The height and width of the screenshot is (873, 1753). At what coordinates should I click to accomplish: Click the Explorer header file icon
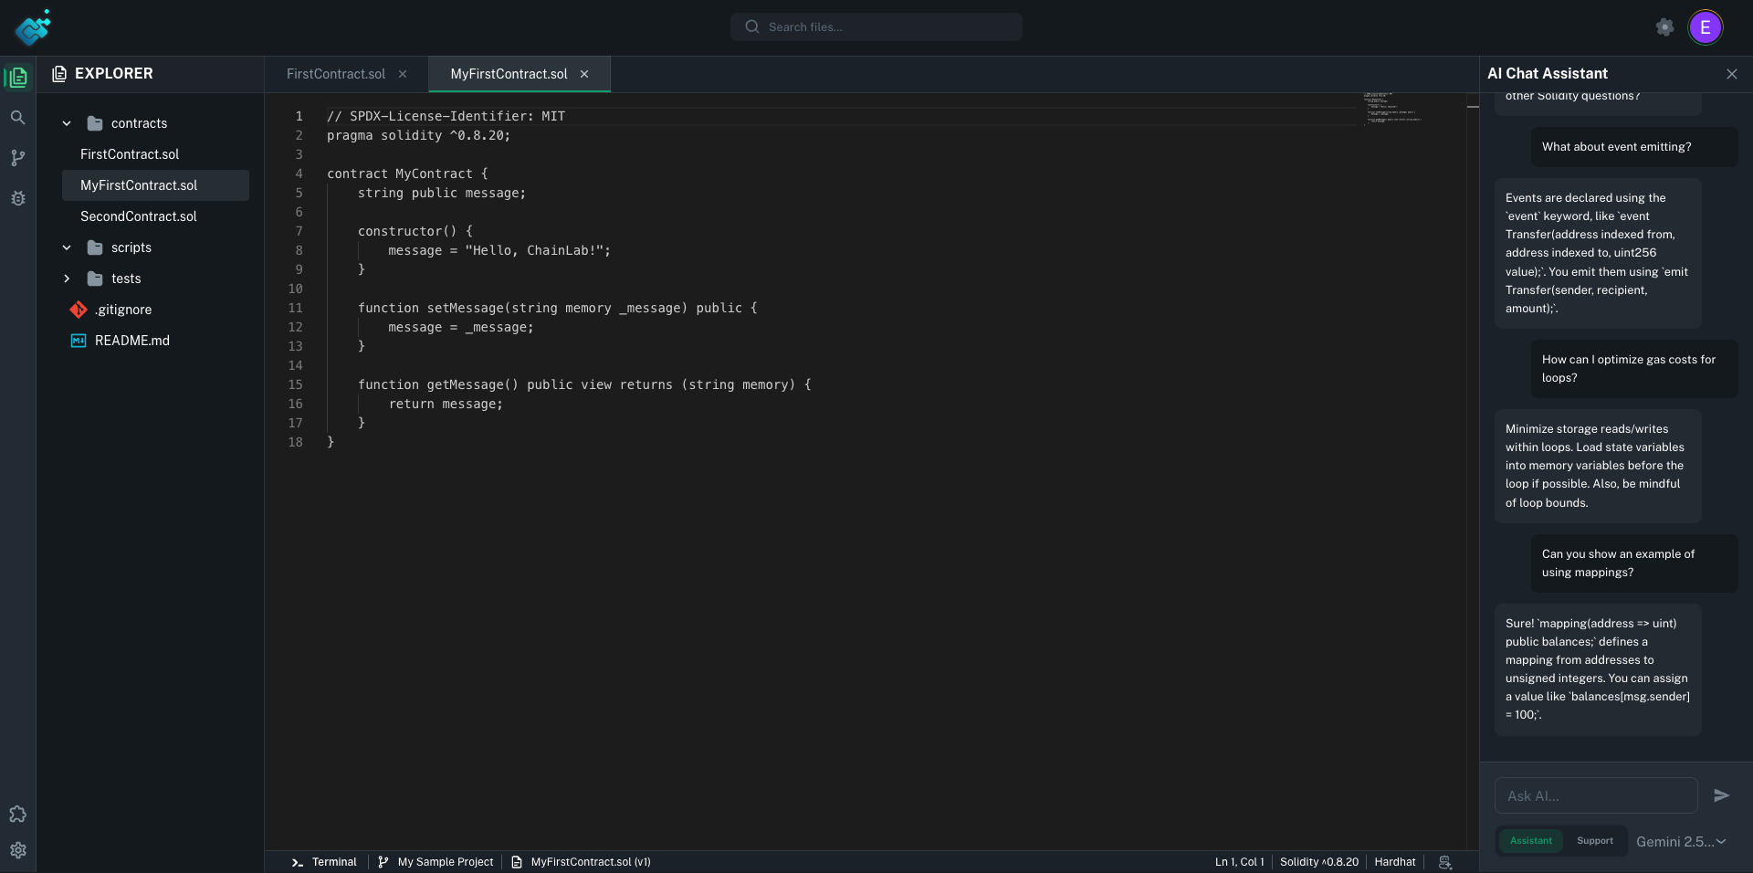[x=59, y=74]
